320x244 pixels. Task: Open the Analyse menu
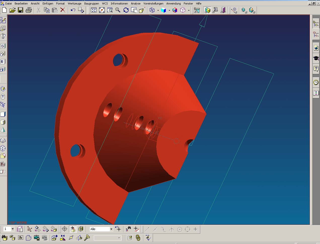[x=136, y=4]
